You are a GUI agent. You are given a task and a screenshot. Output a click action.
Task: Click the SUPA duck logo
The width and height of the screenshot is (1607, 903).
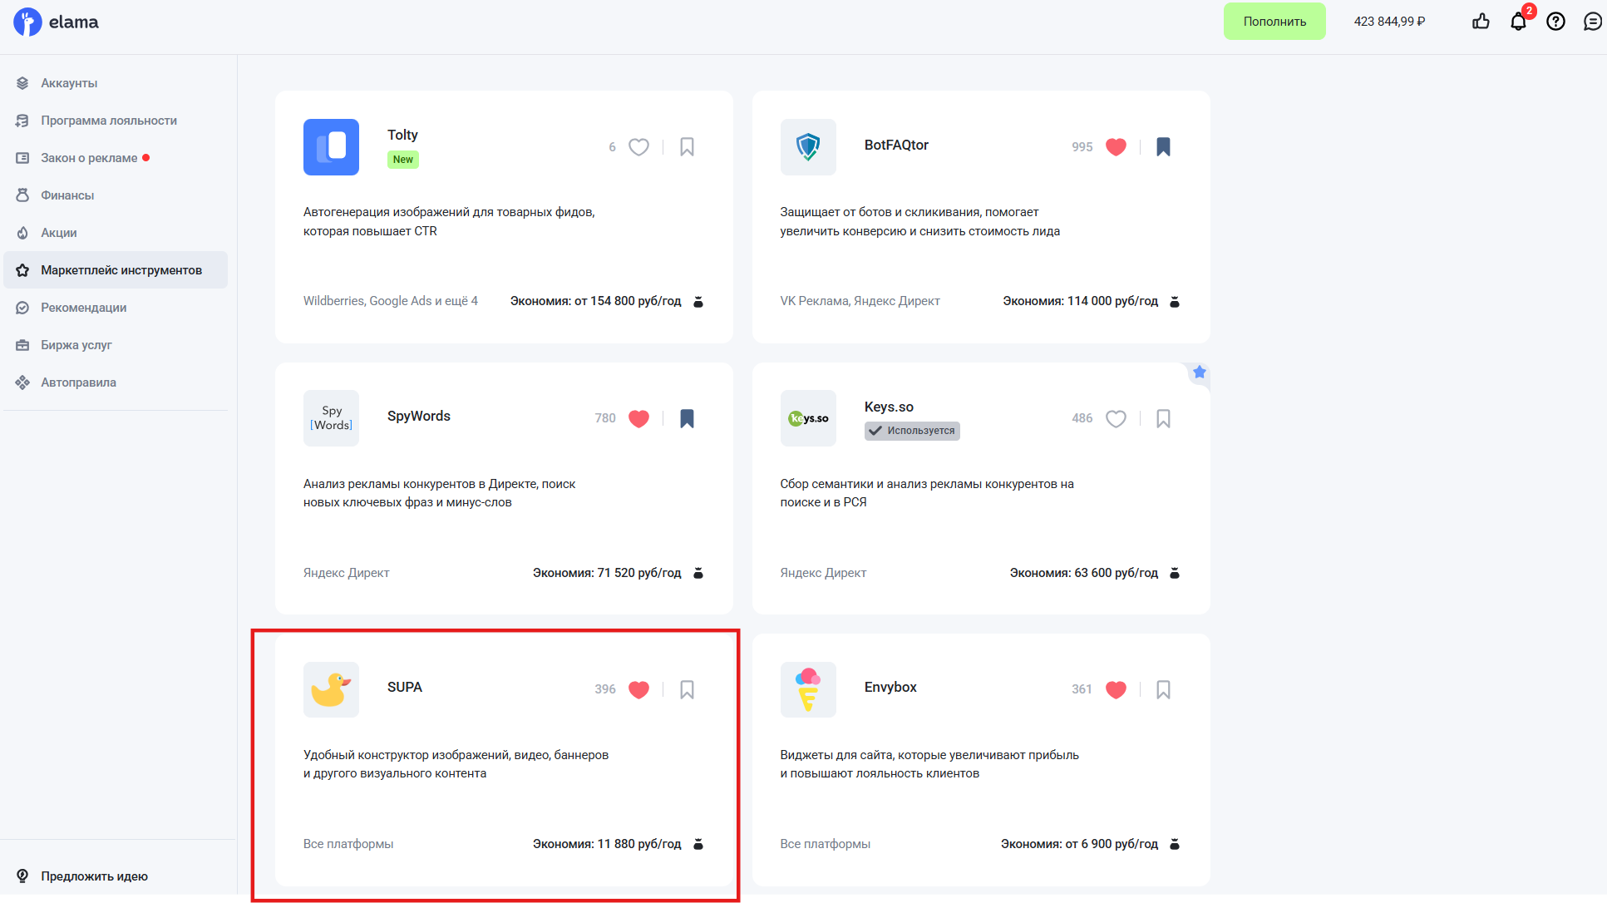(x=331, y=689)
